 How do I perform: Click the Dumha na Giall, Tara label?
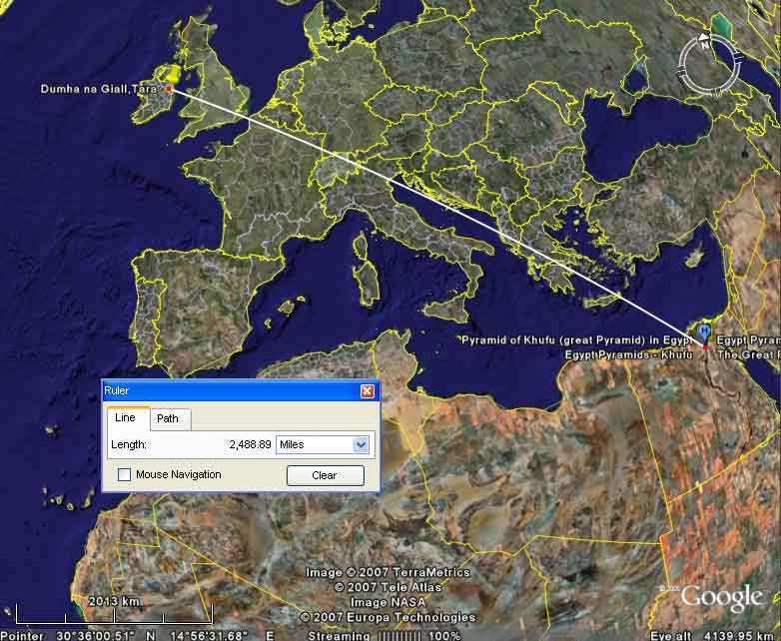[101, 90]
